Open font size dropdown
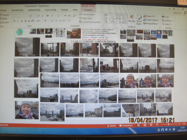 [36, 16]
